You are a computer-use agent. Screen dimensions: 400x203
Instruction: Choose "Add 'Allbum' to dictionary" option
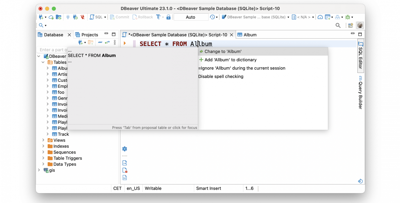coord(230,60)
